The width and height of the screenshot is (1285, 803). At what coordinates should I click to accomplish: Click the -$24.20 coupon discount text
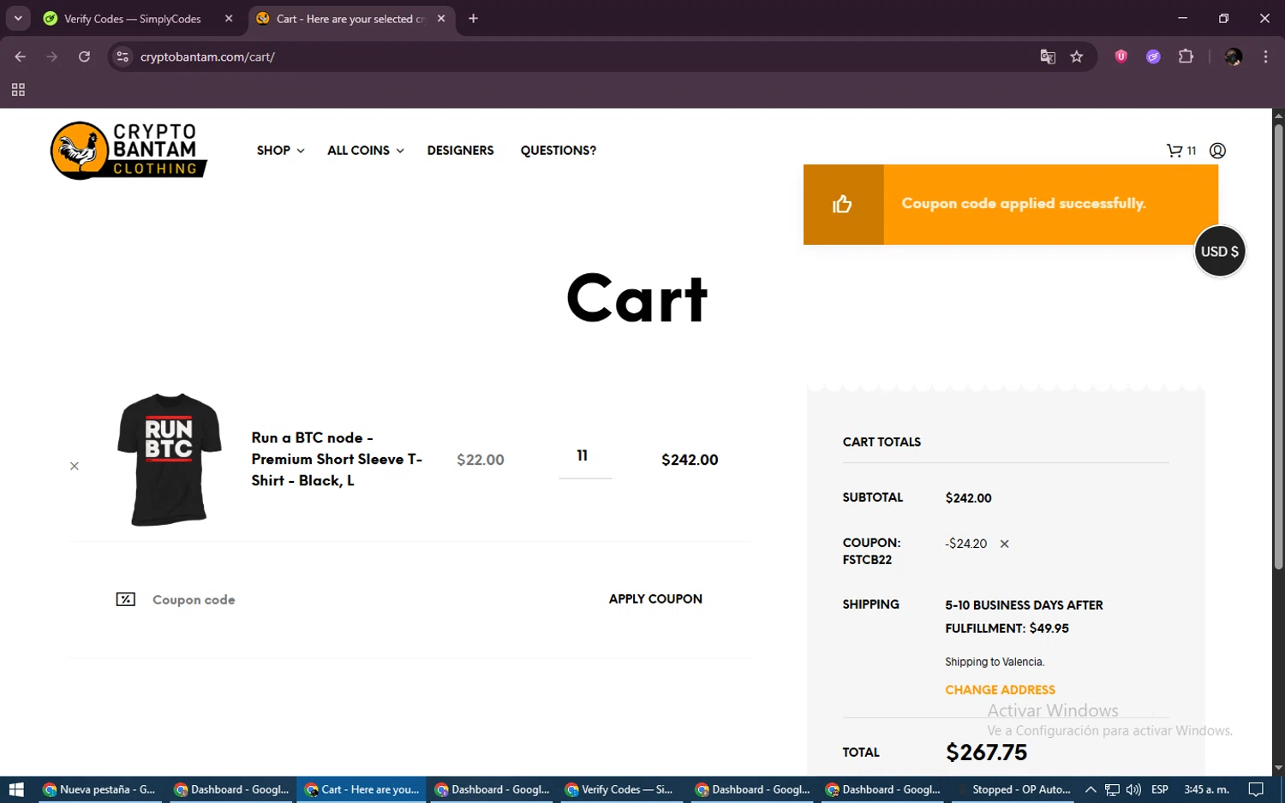tap(965, 544)
